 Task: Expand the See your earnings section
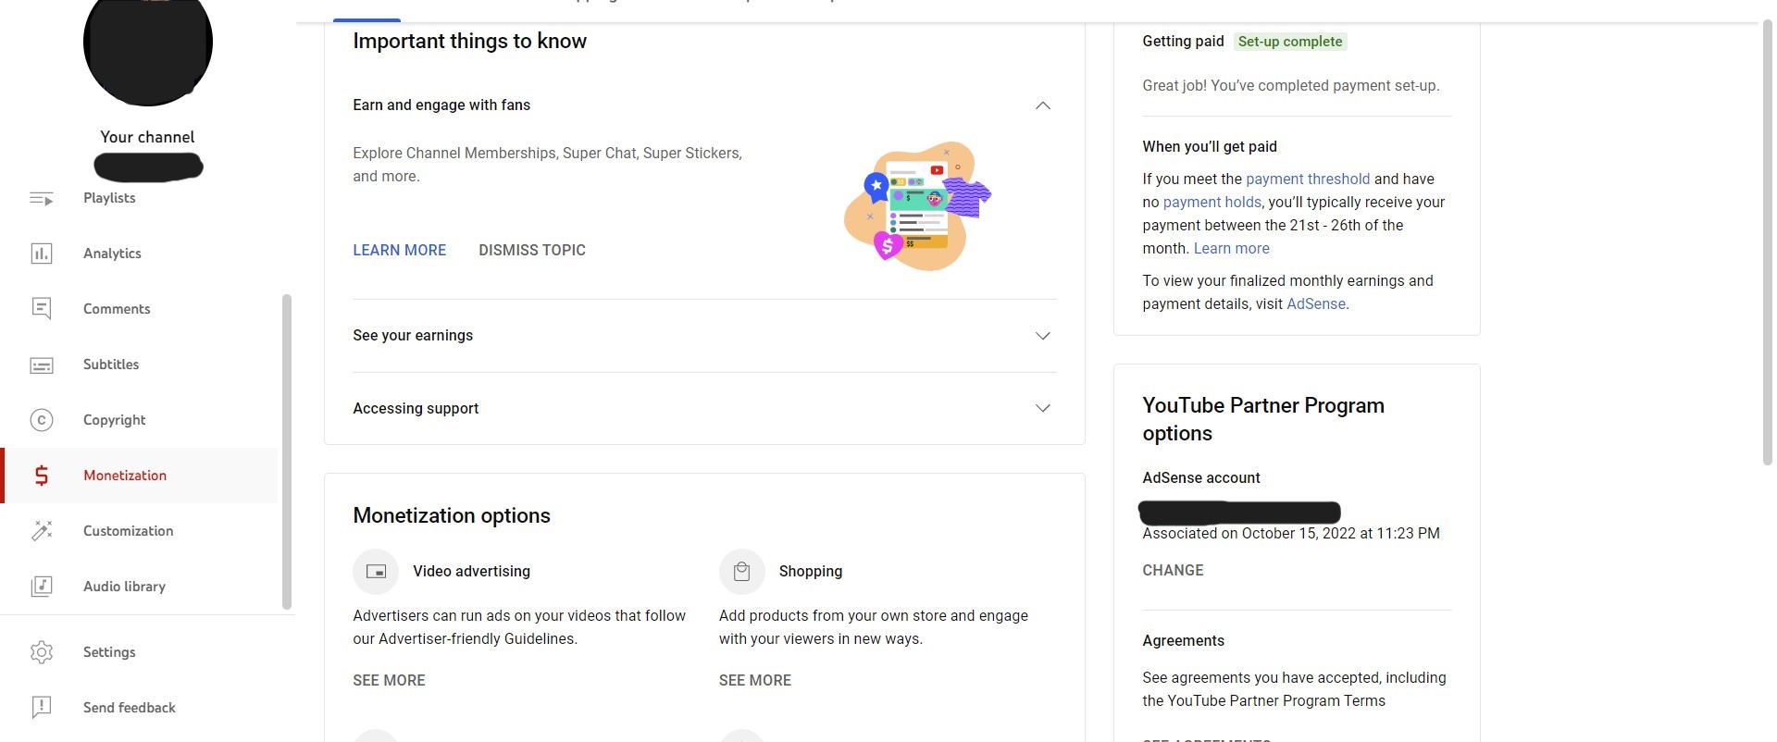pos(1042,336)
